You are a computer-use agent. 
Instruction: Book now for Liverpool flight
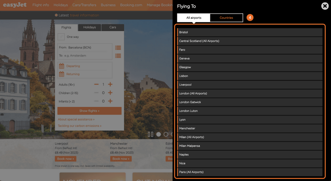(x=66, y=159)
